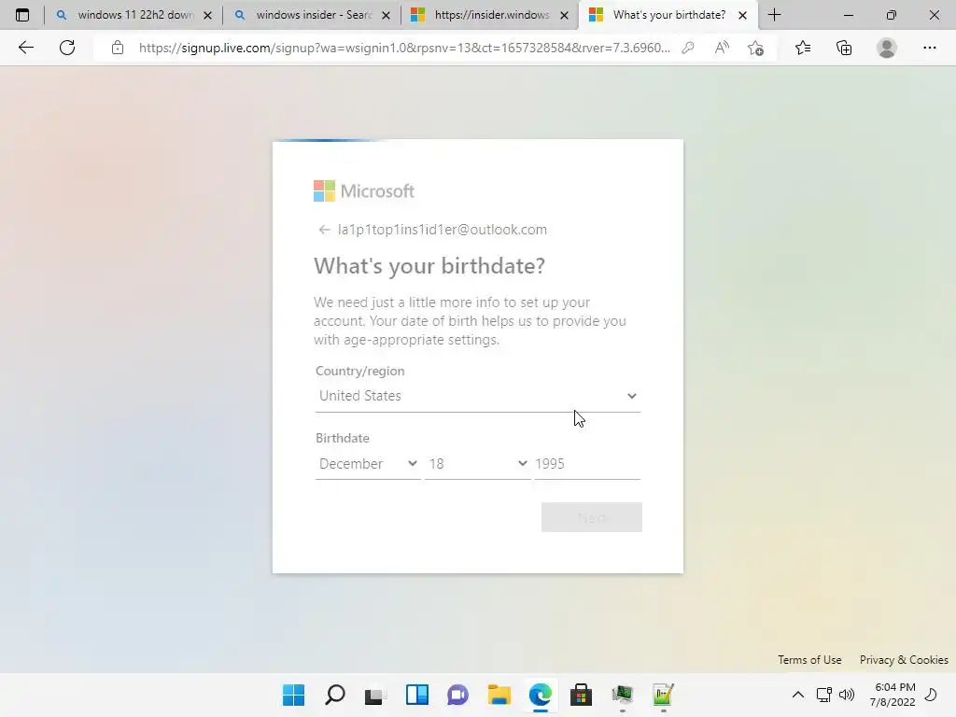This screenshot has height=717, width=956.
Task: Open Collections panel
Action: coord(844,48)
